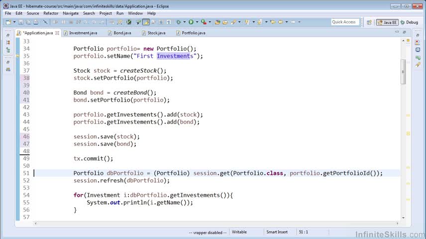The width and height of the screenshot is (426, 239).
Task: Open the Run launch dropdown arrow
Action: click(x=197, y=22)
